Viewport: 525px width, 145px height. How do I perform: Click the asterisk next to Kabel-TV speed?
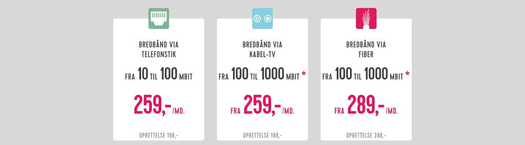click(x=304, y=75)
